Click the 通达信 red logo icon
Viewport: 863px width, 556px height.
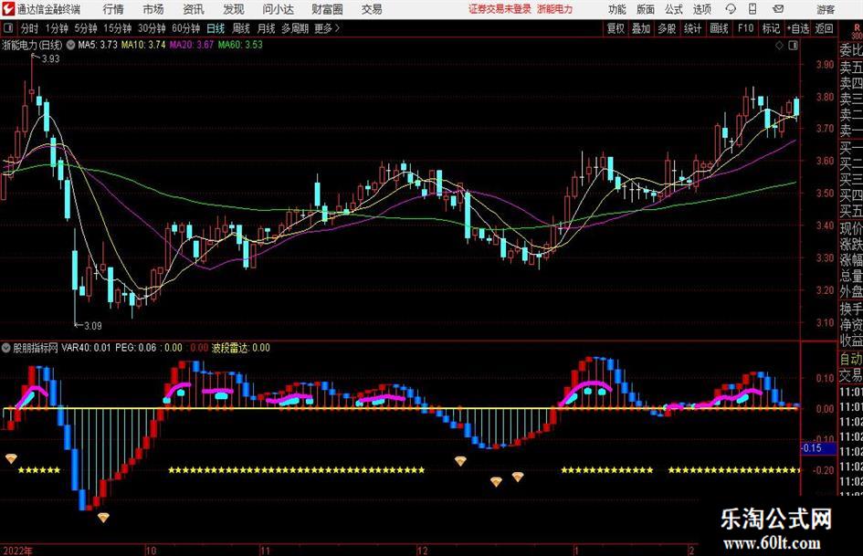click(x=8, y=9)
